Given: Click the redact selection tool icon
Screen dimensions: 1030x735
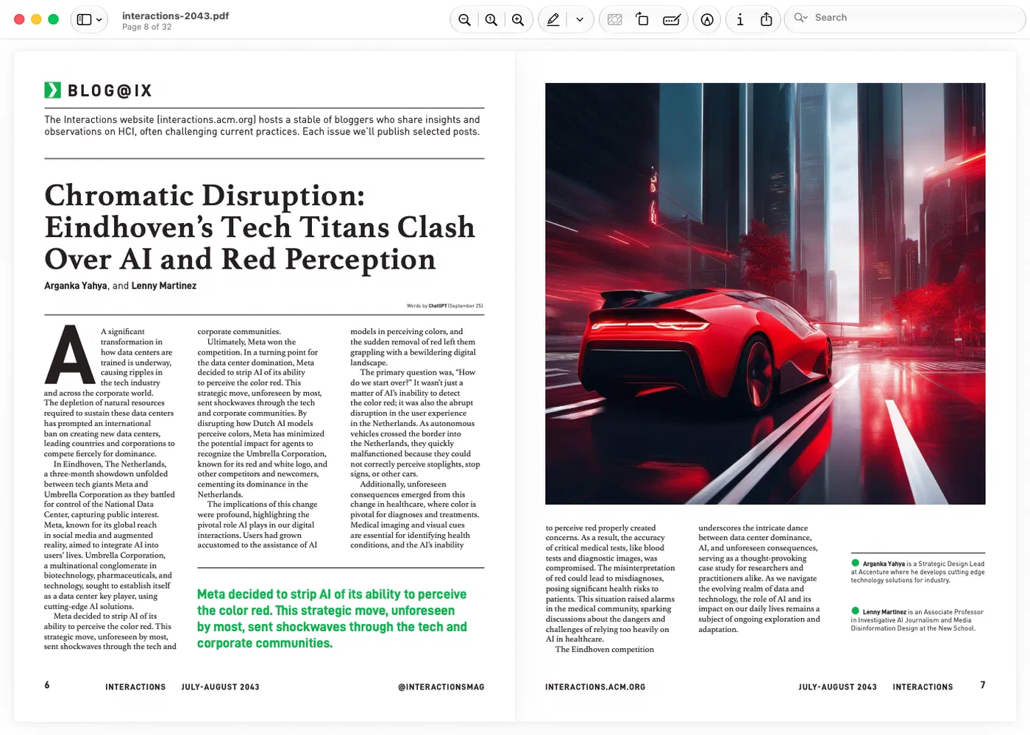Looking at the screenshot, I should (615, 20).
